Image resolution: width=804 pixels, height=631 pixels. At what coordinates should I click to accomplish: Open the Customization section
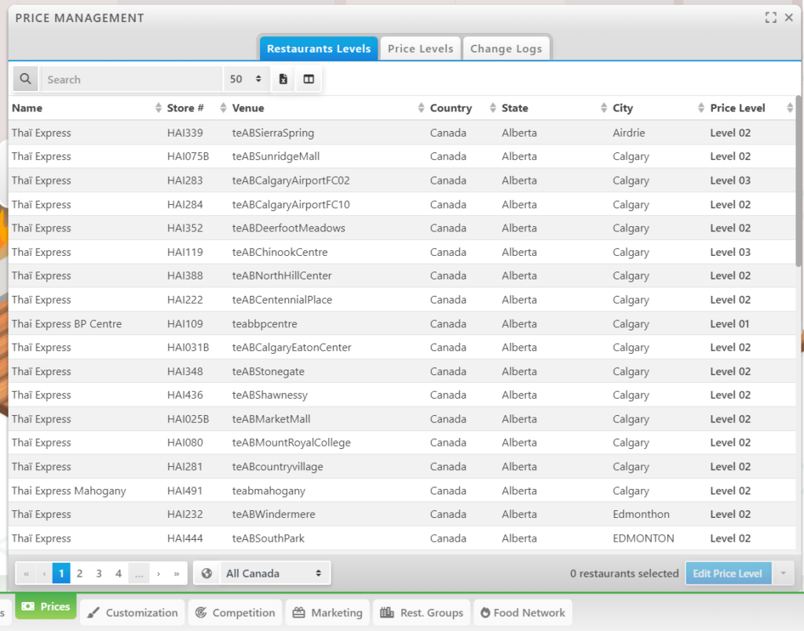pos(133,612)
